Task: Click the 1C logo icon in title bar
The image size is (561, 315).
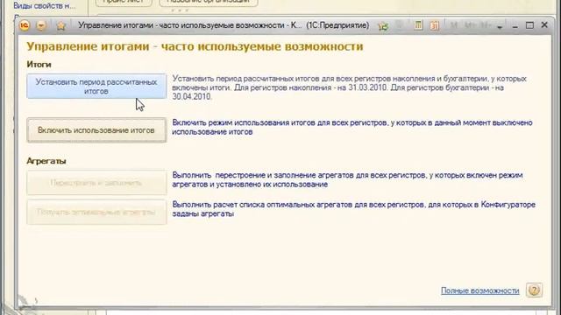Action: [25, 25]
